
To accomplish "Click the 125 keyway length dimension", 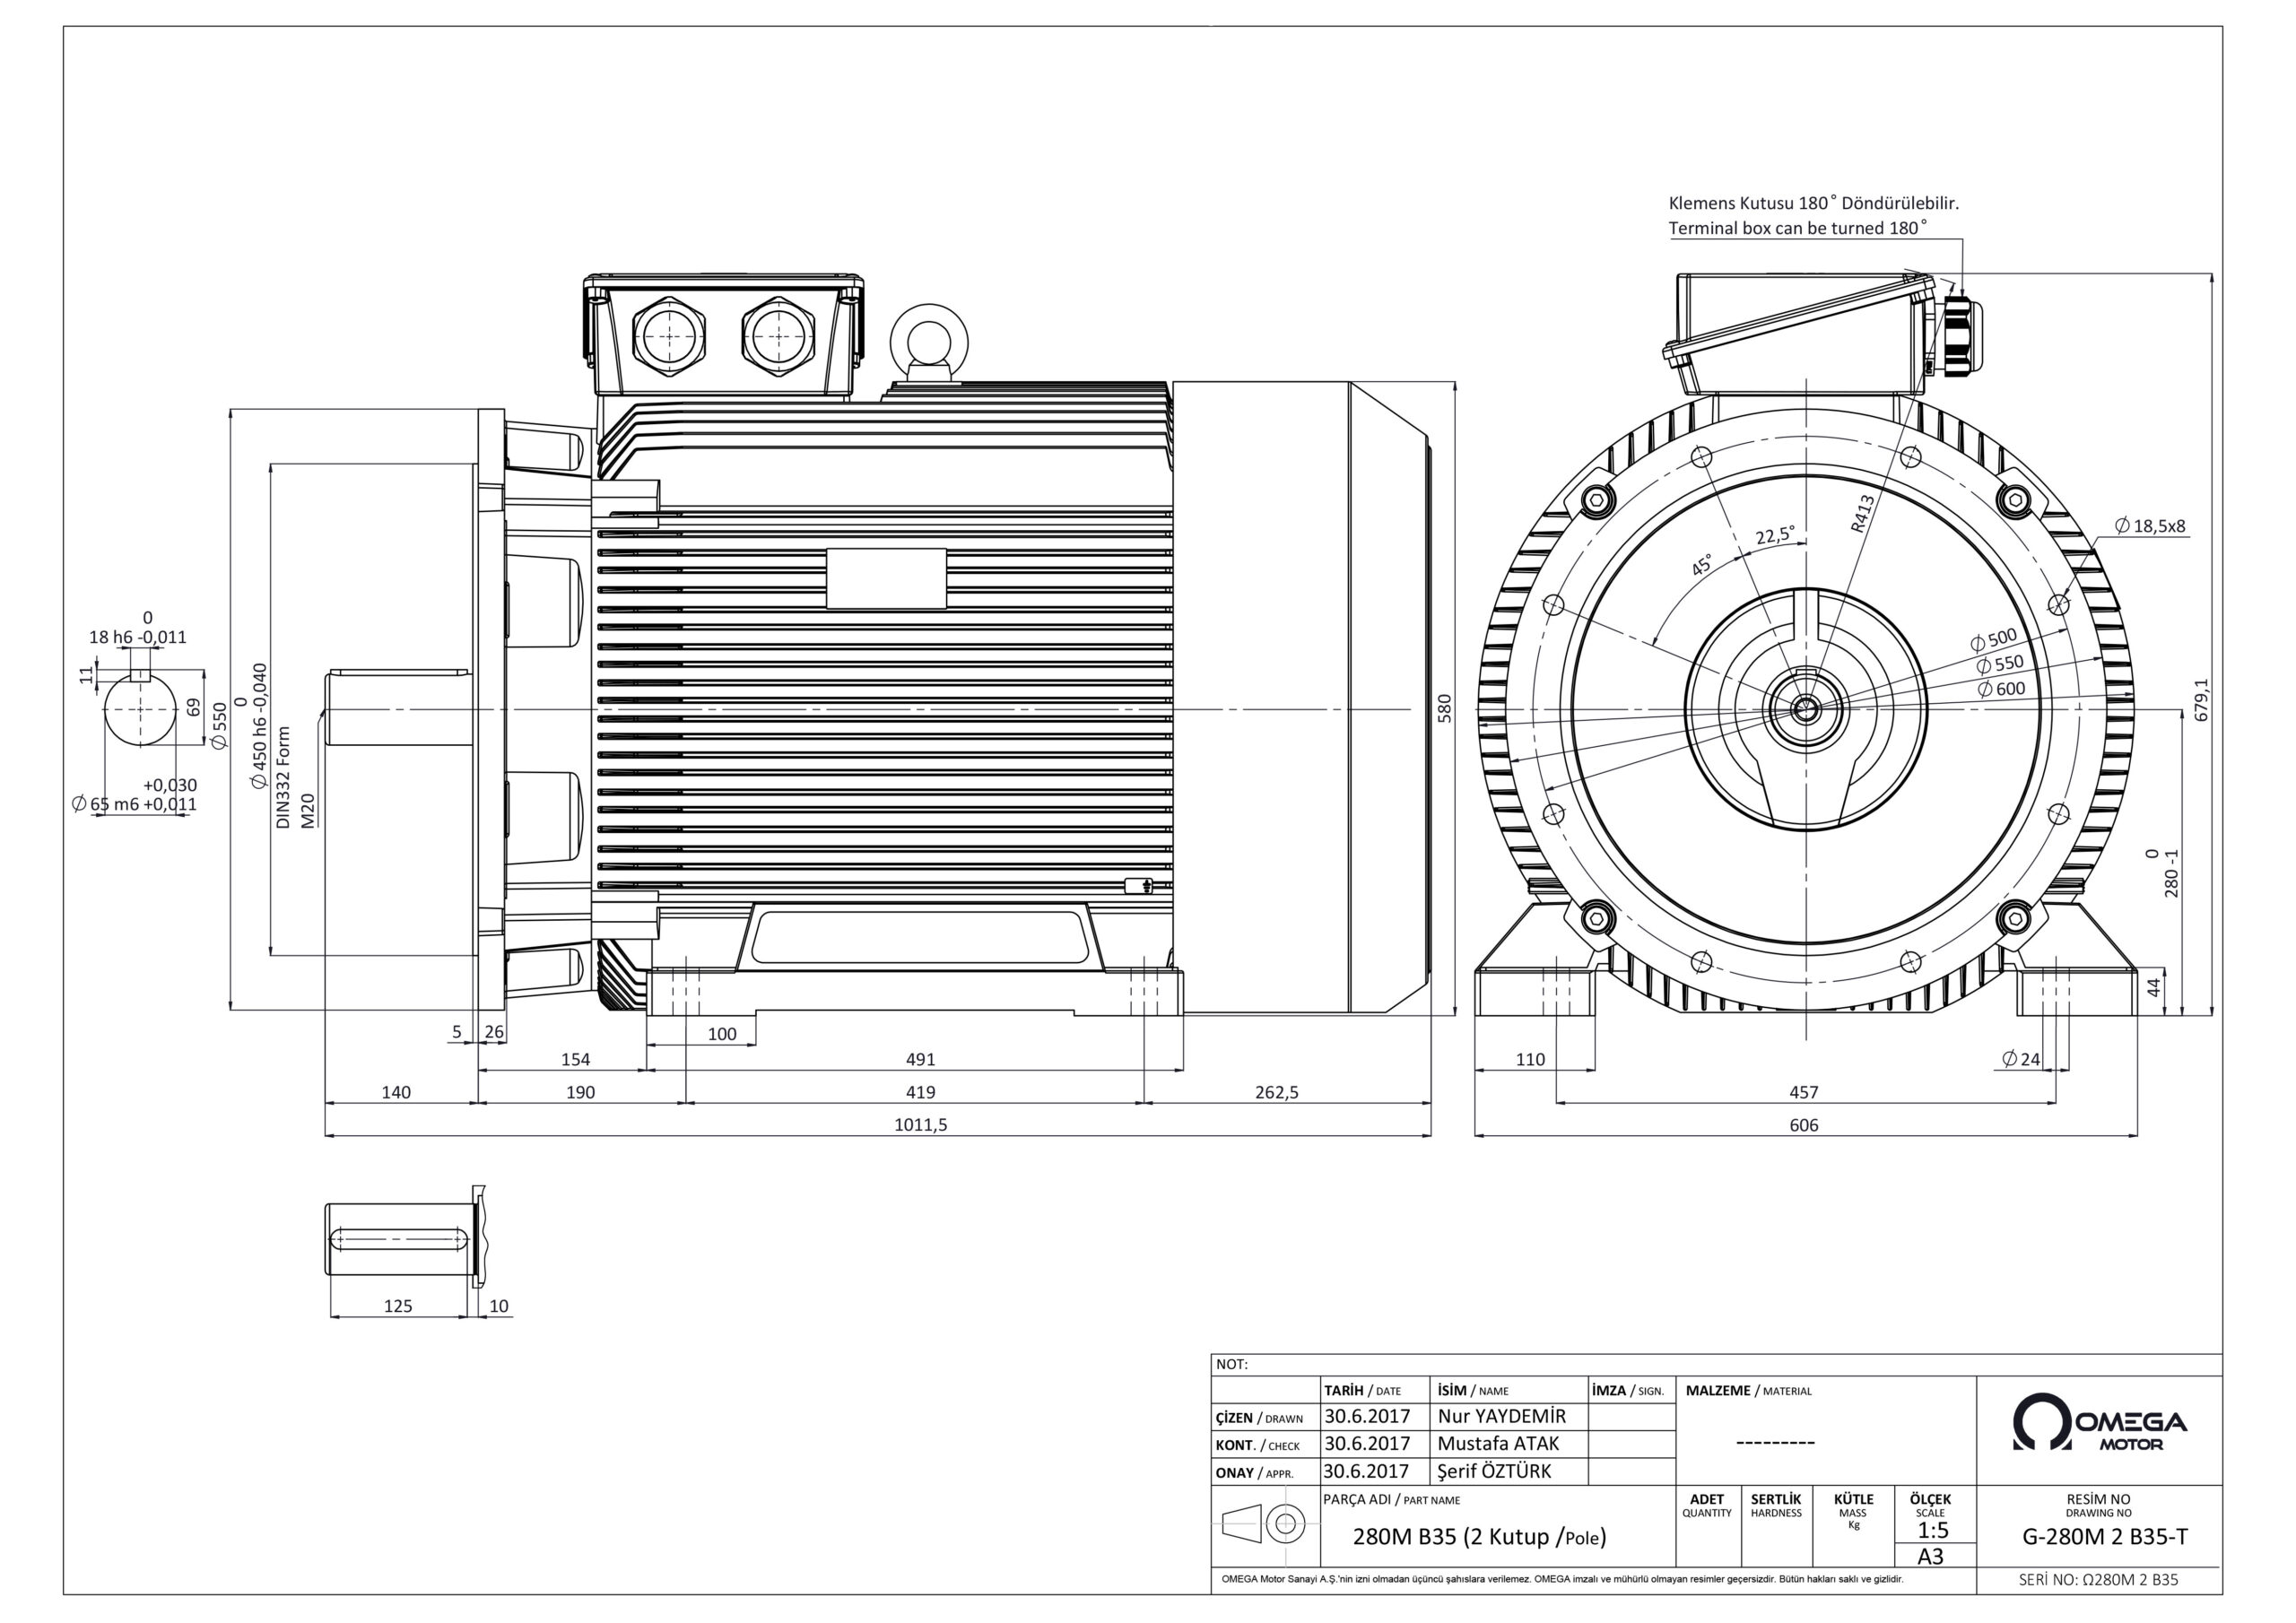I will [398, 1306].
